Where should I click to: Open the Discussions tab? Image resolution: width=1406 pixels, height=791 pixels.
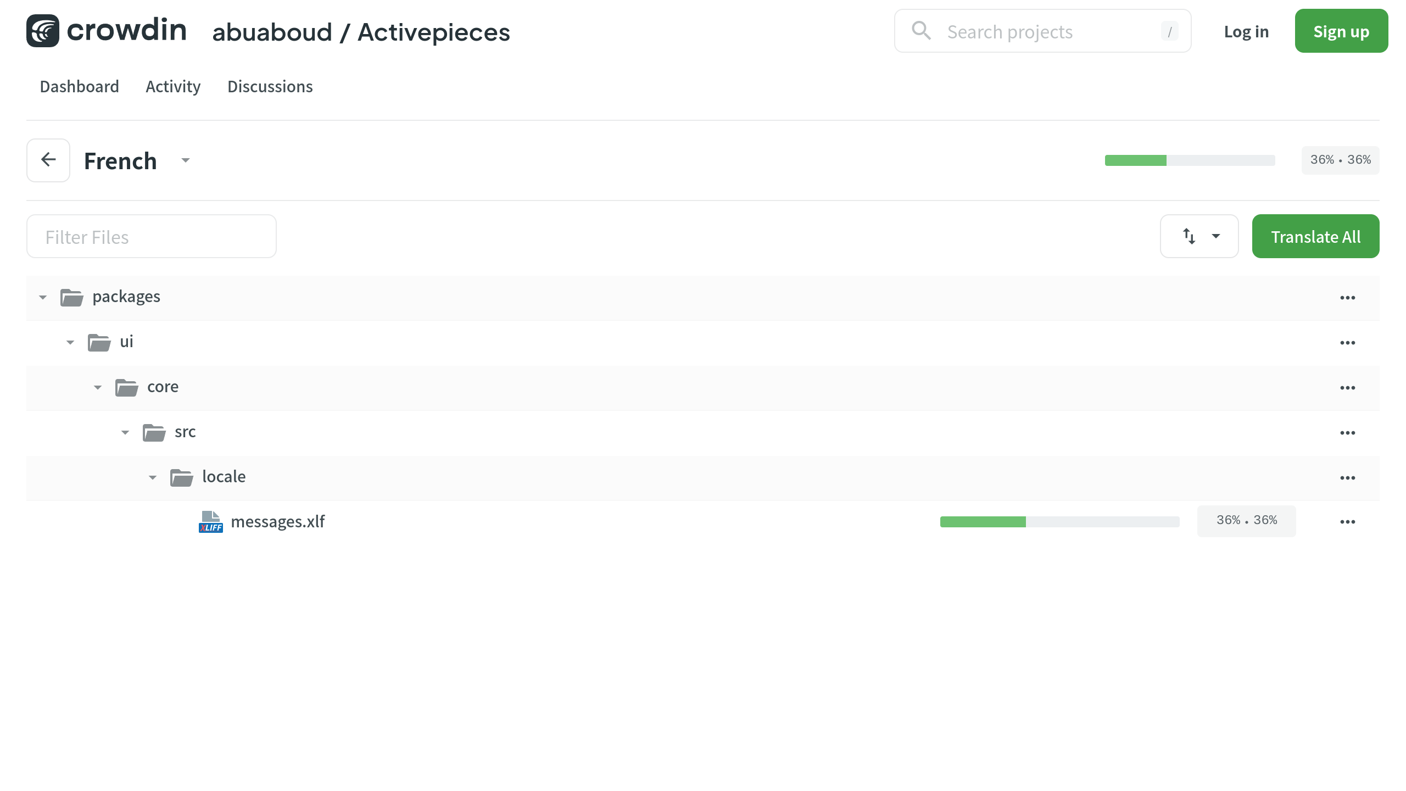tap(270, 87)
